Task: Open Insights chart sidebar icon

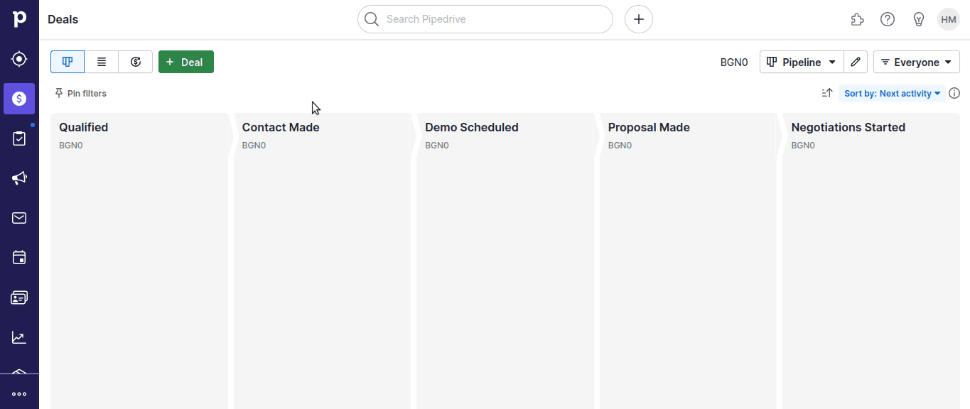Action: click(x=19, y=337)
